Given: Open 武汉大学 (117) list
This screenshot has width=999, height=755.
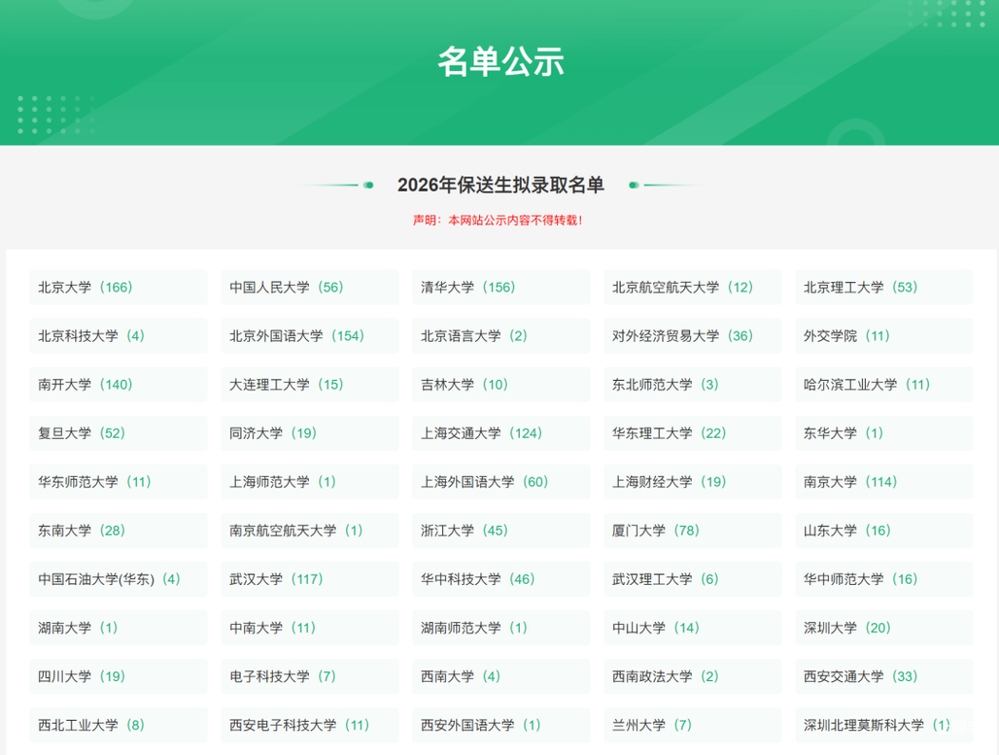Looking at the screenshot, I should (310, 579).
